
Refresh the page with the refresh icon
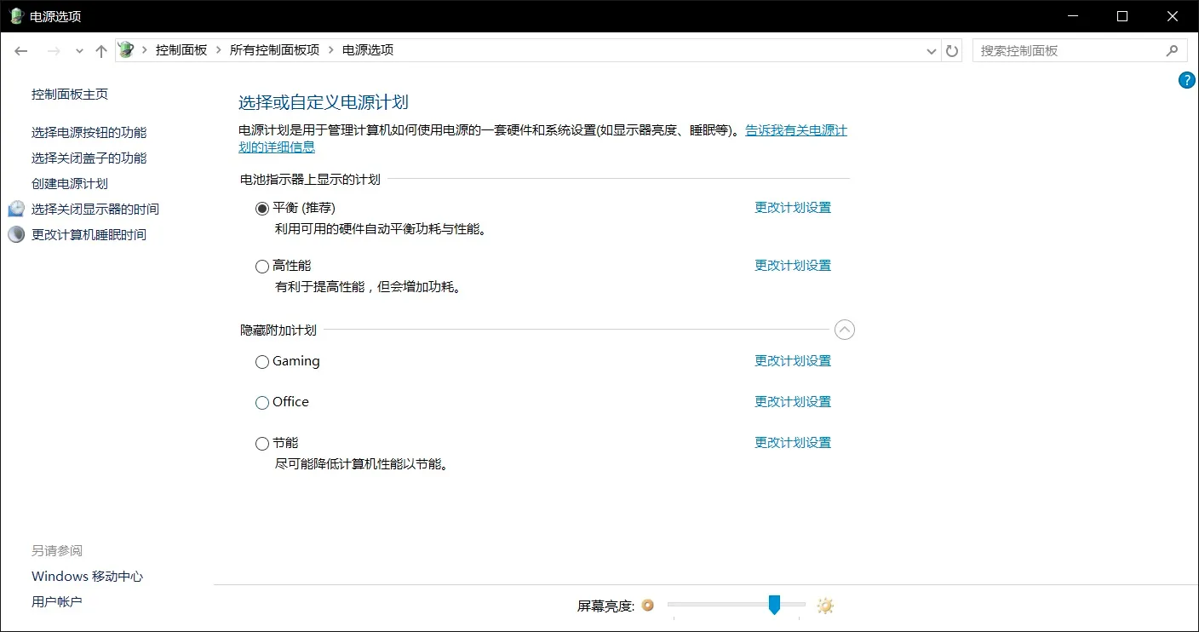tap(951, 50)
